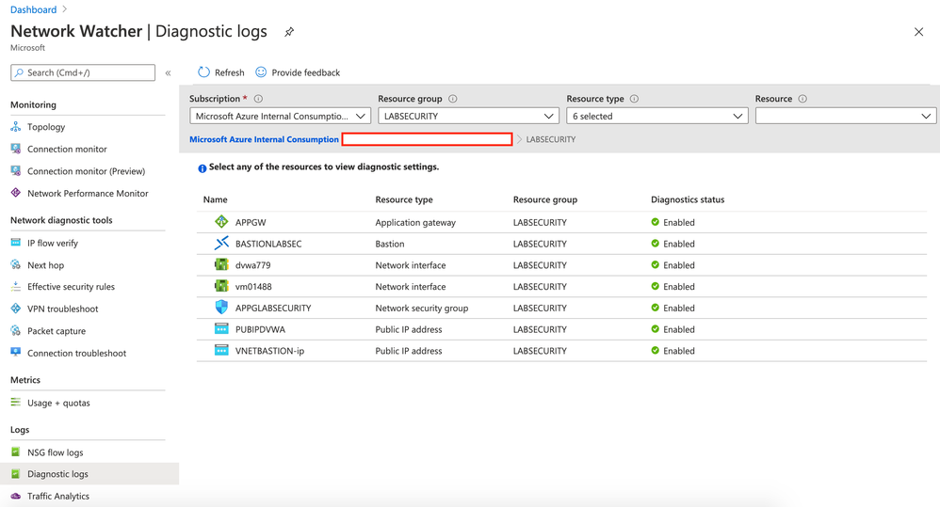The image size is (940, 507).
Task: Click Microsoft Azure Internal Consumption link
Action: point(264,139)
